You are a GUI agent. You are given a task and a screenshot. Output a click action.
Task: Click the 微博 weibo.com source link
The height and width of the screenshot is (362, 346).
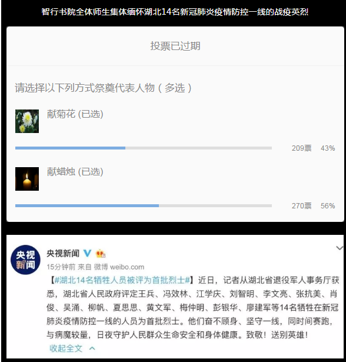[x=119, y=267]
